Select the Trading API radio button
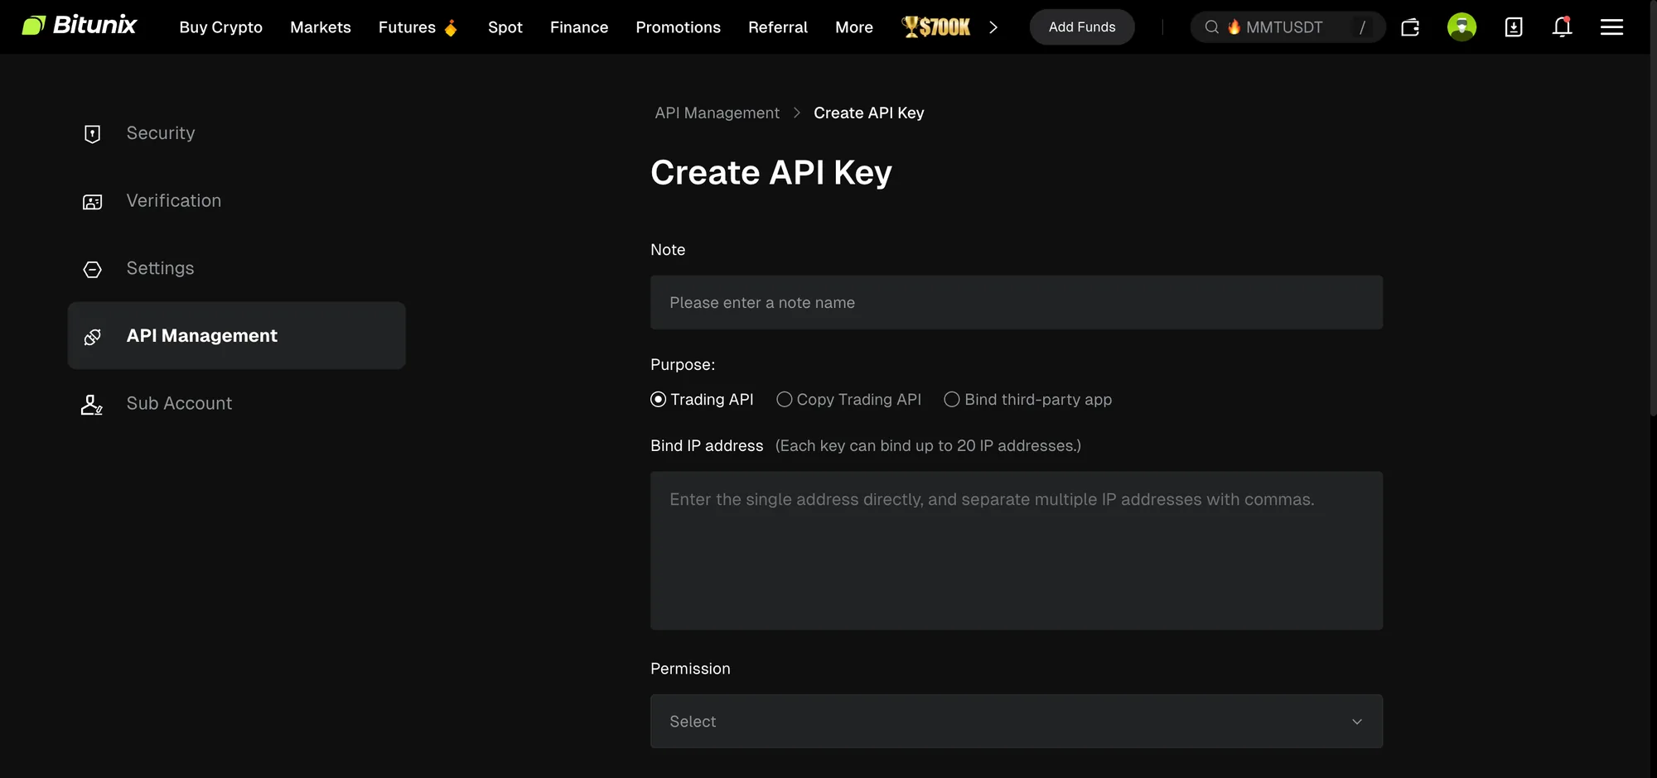The image size is (1657, 778). [x=659, y=400]
